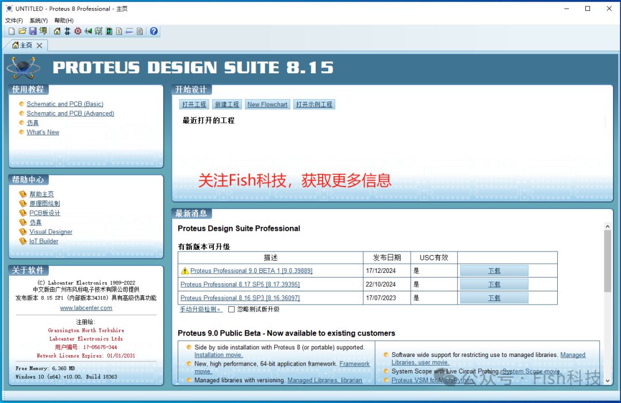Viewport: 621px width, 403px height.
Task: Open the PCB板设计 help link
Action: point(45,213)
